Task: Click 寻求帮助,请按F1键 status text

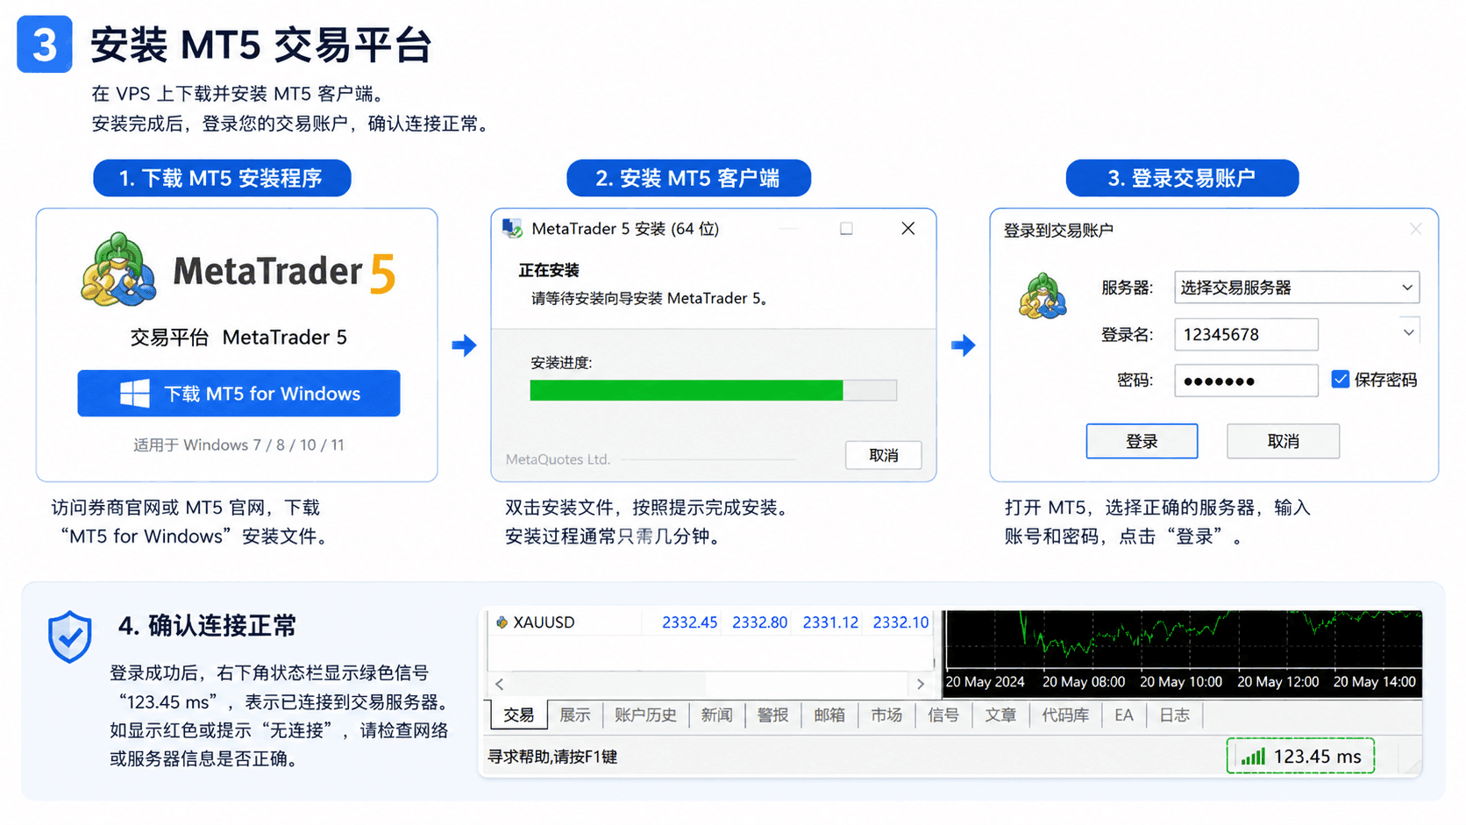Action: (x=552, y=757)
